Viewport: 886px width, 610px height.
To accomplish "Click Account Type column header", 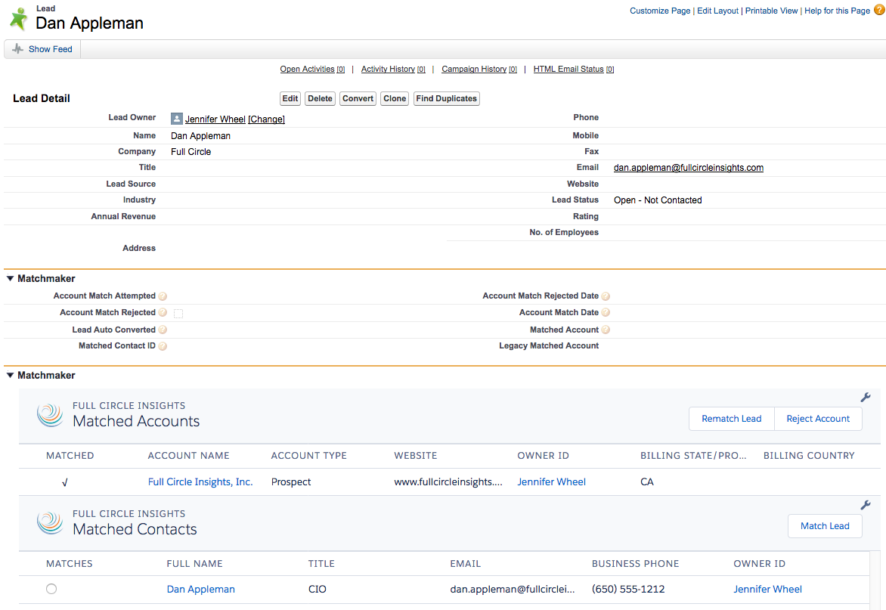I will [x=309, y=456].
